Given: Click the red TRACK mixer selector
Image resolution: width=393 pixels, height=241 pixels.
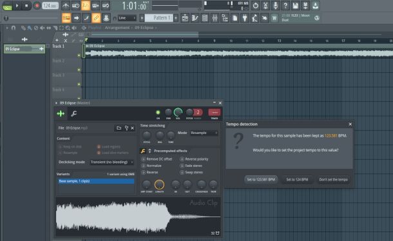Looking at the screenshot, I should 215,112.
